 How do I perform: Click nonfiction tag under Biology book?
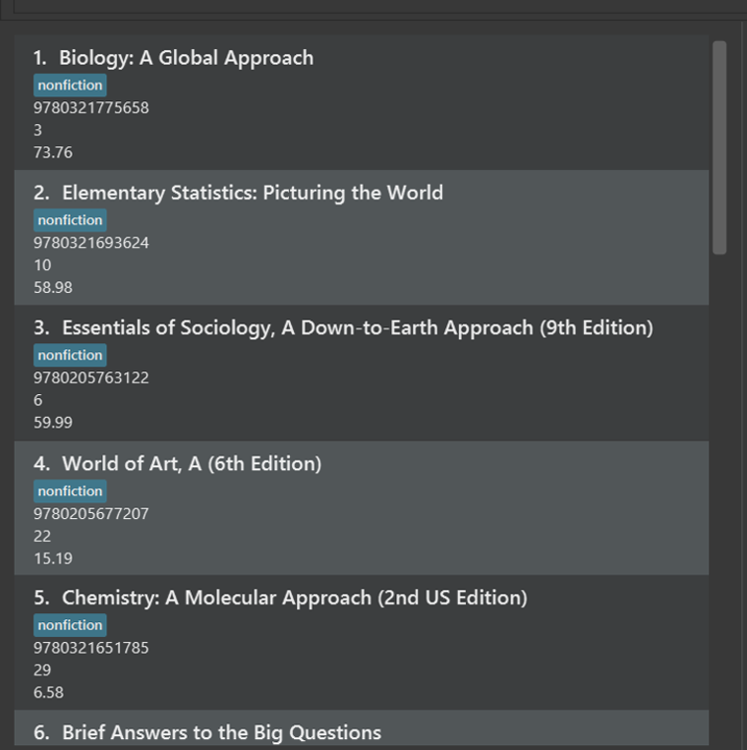coord(70,86)
